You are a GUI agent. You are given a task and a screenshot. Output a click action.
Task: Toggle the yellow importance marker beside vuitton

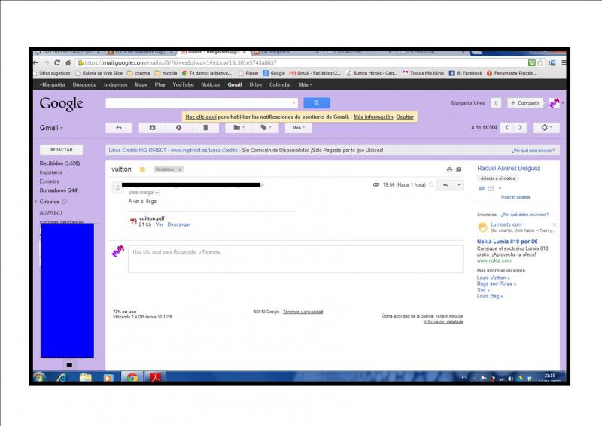click(142, 169)
